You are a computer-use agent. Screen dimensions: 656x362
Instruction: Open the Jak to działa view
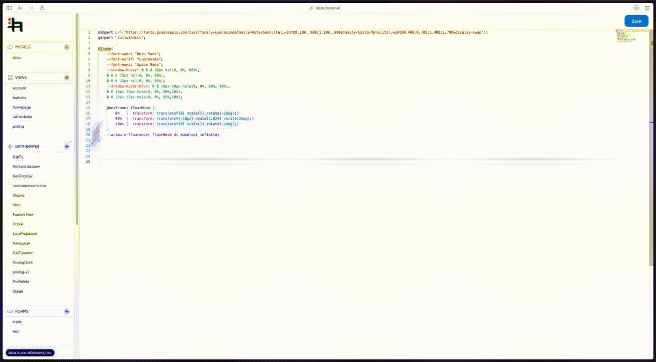[x=23, y=117]
